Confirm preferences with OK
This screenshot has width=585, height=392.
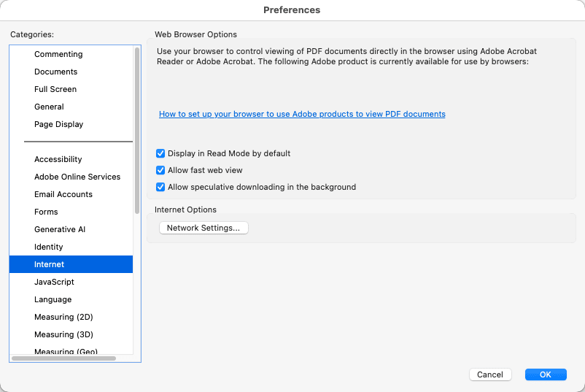[546, 374]
